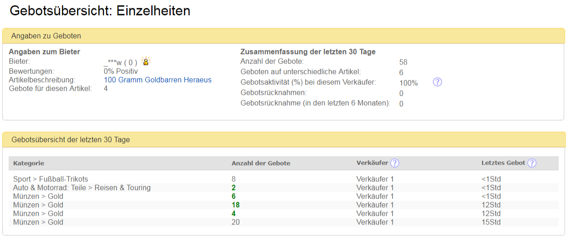Select the Angaben zu Geboten panel header
566x237 pixels.
[283, 36]
